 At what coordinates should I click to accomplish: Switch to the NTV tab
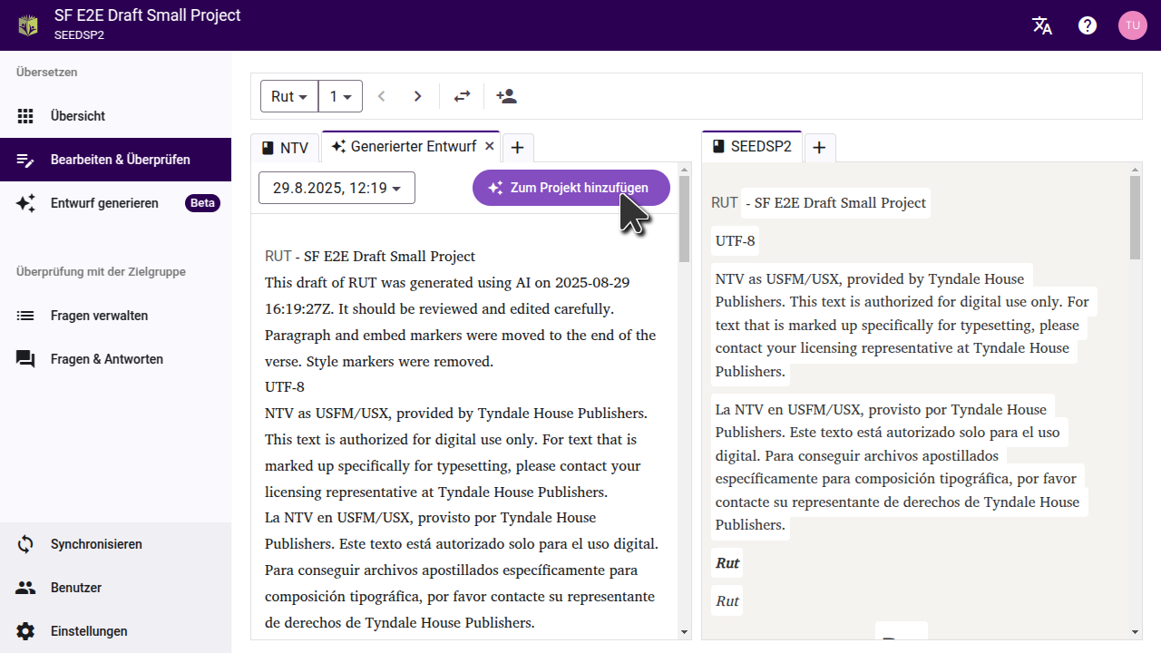tap(285, 148)
